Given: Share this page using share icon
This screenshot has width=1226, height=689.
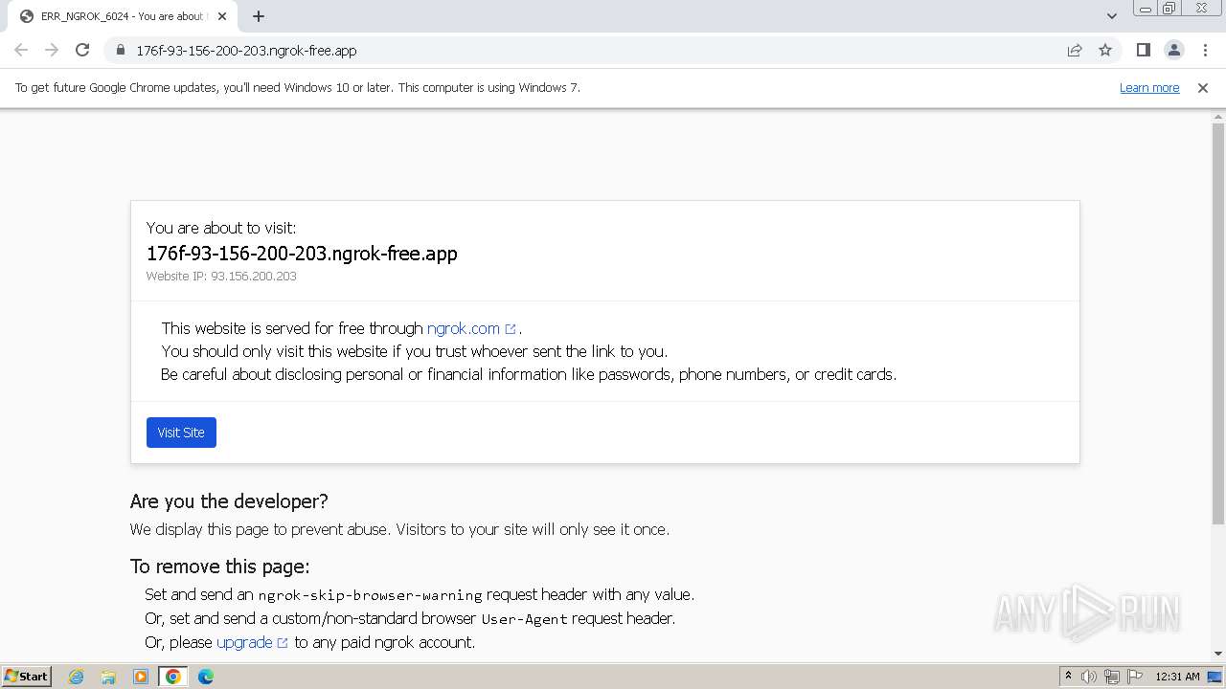Looking at the screenshot, I should (1075, 51).
